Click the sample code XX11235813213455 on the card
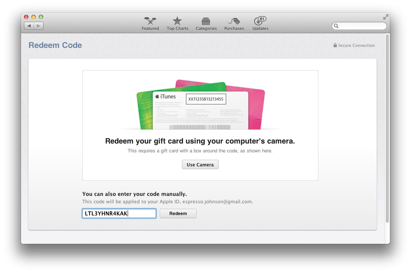The width and height of the screenshot is (411, 273). pos(206,99)
